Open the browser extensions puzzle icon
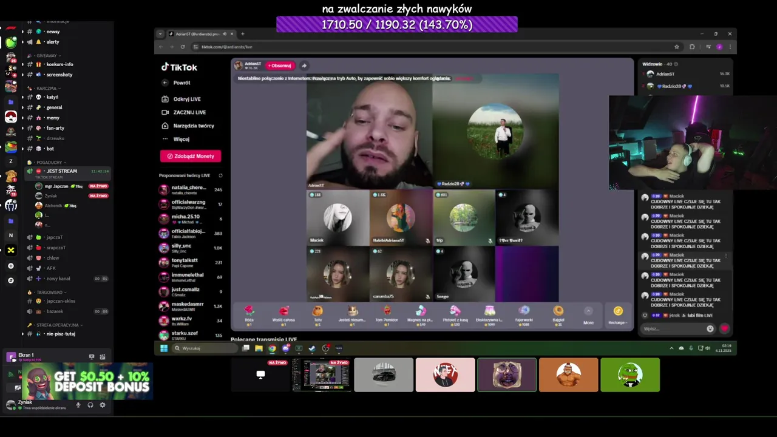Viewport: 777px width, 437px height. [692, 47]
